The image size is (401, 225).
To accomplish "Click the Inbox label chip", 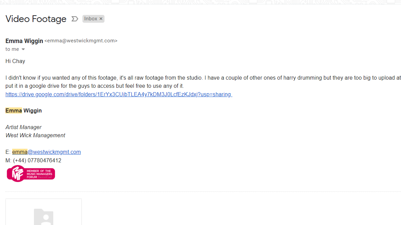I will [91, 19].
